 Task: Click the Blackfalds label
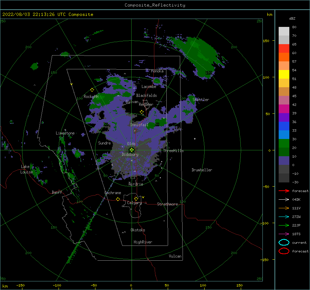pos(146,96)
